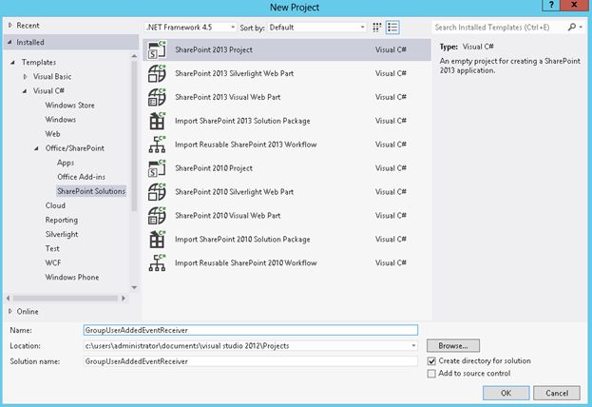Close the New Project dialog
This screenshot has width=592, height=407.
pyautogui.click(x=574, y=6)
